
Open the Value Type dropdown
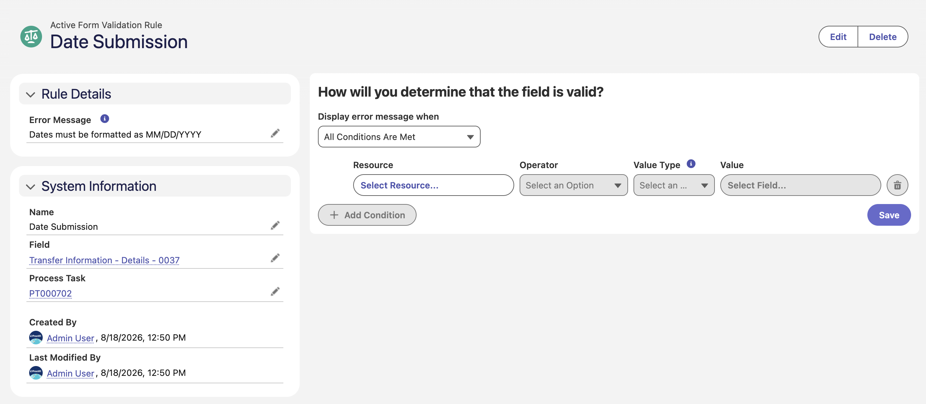coord(673,185)
